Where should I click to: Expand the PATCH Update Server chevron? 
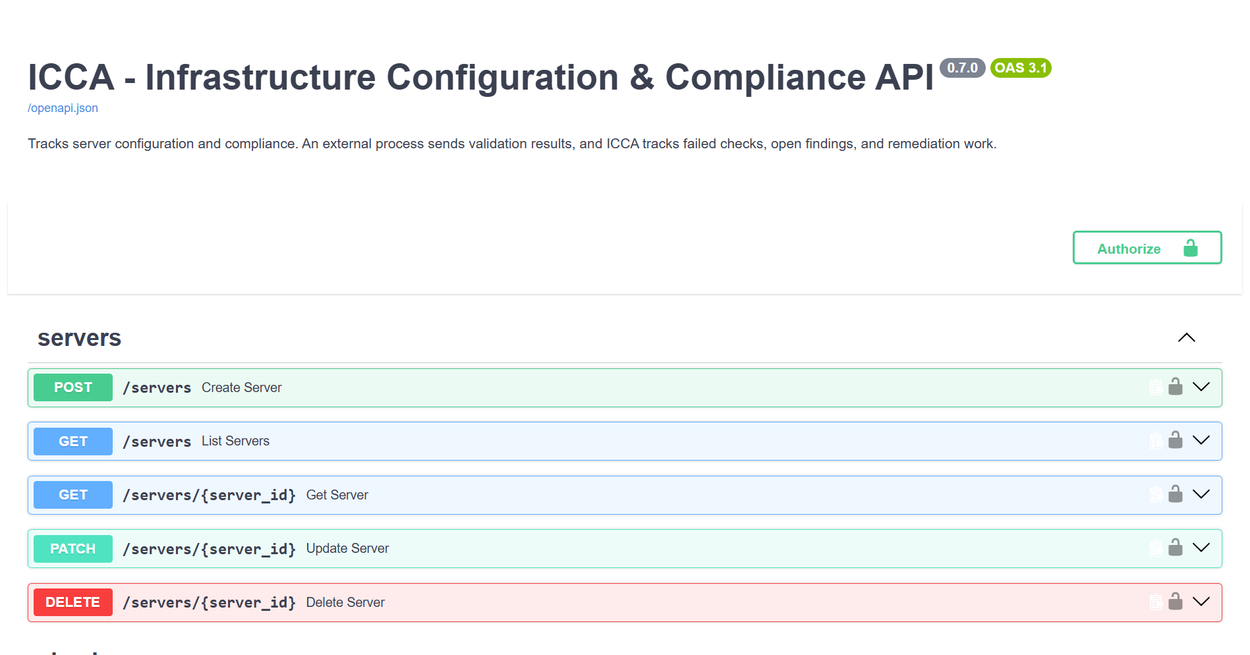point(1201,548)
